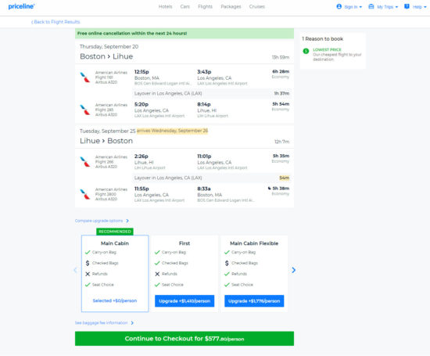
Task: Open the Cars menu item
Action: coord(185,6)
